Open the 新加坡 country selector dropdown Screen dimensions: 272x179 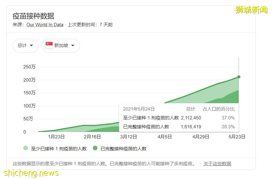click(x=60, y=45)
